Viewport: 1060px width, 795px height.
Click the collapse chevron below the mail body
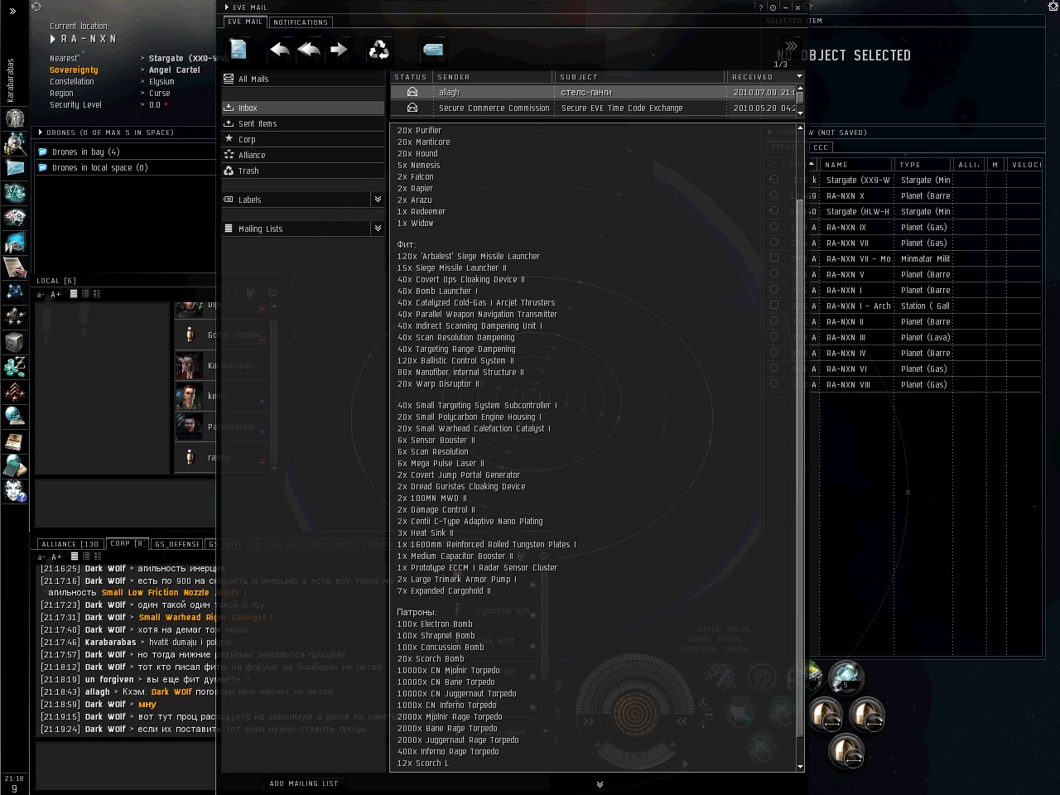click(x=600, y=784)
